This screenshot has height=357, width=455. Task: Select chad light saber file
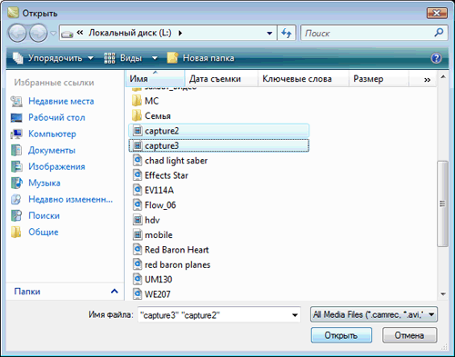click(176, 161)
